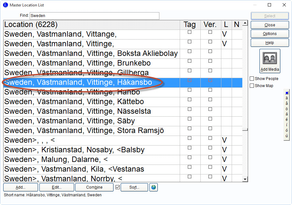This screenshot has width=292, height=205.
Task: Check Ver. box for Vittinge, Brunkebo
Action: point(210,61)
